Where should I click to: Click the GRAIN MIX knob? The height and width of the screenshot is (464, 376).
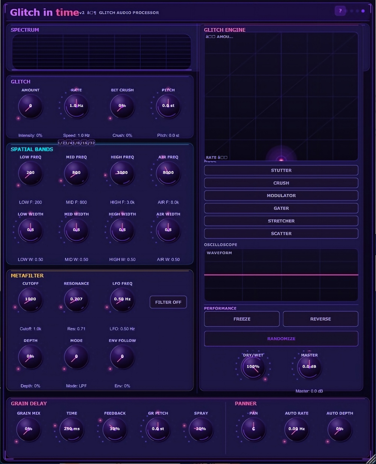(x=29, y=429)
